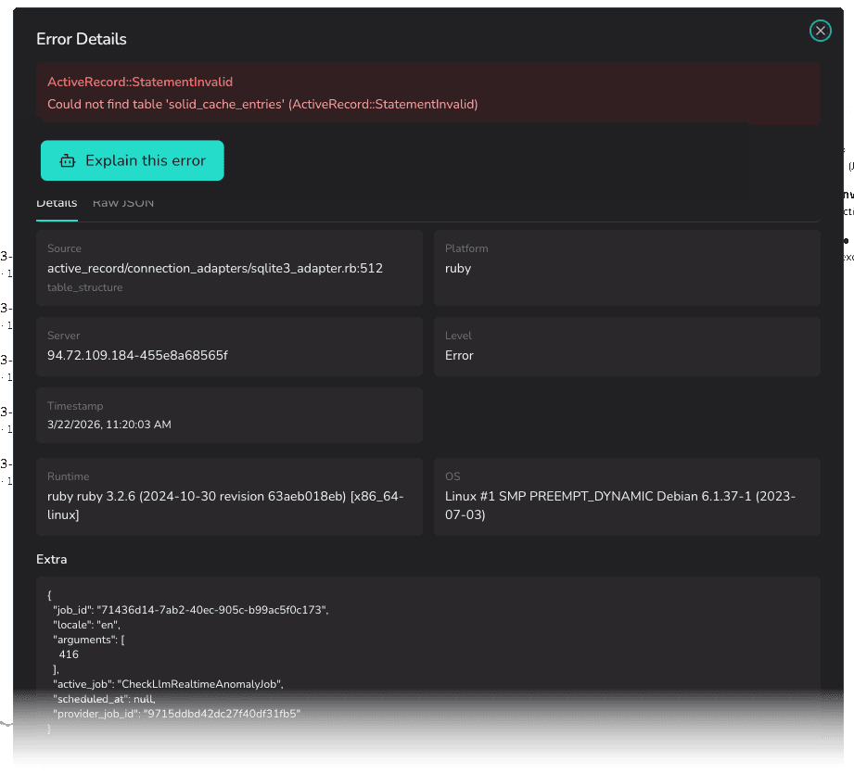
Task: Click the Runtime field showing ruby 3.2.6
Action: coord(229,497)
